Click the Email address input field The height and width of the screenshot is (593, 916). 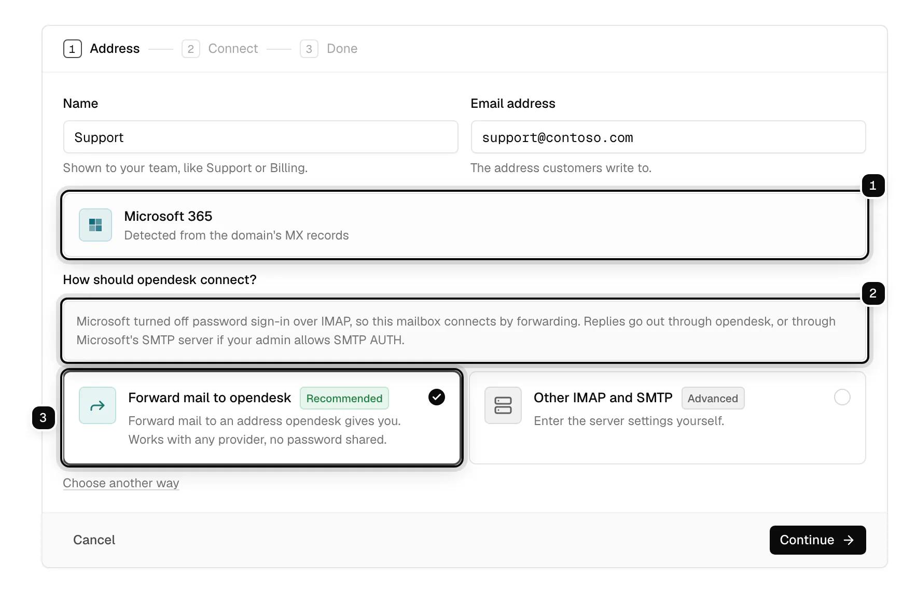tap(669, 137)
